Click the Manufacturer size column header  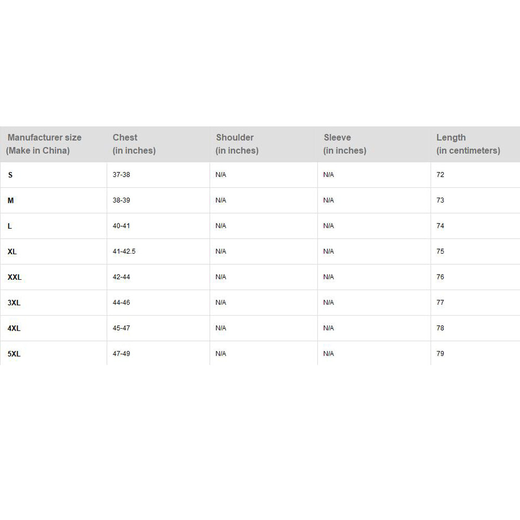[44, 144]
